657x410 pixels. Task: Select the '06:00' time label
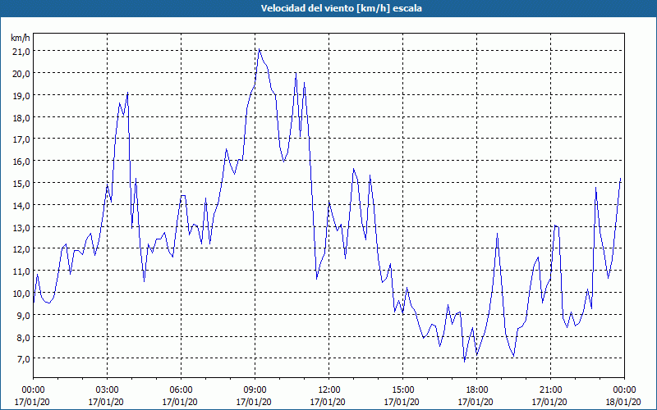(181, 390)
